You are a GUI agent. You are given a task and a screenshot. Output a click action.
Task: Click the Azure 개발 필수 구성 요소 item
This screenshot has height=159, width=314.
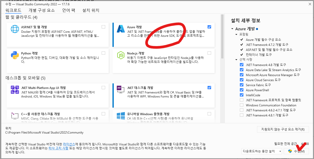coord(263,40)
